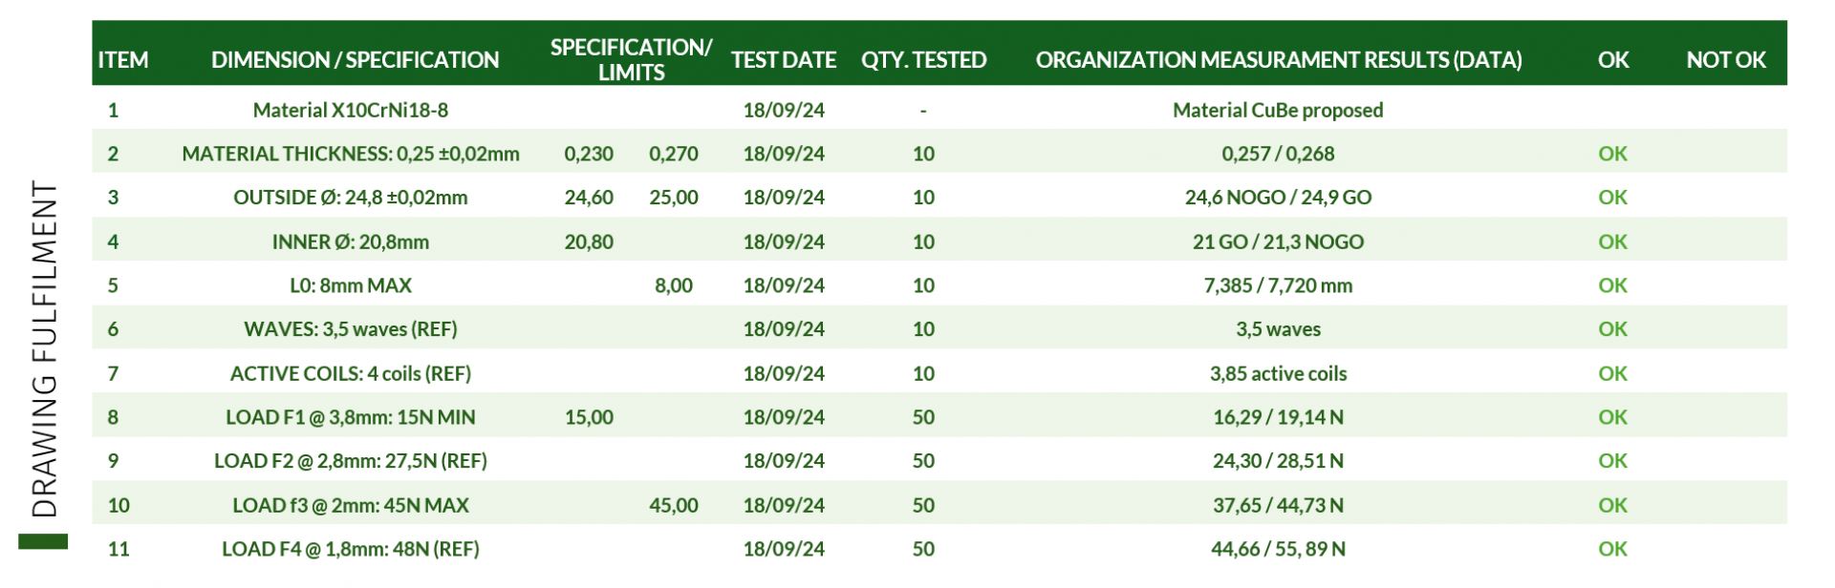
Task: Click OK status in LOAD F2 row
Action: pos(1613,461)
